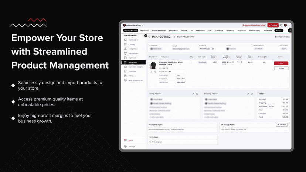Image resolution: width=306 pixels, height=172 pixels.
Task: Switch to the Marketing tab
Action: click(230, 30)
